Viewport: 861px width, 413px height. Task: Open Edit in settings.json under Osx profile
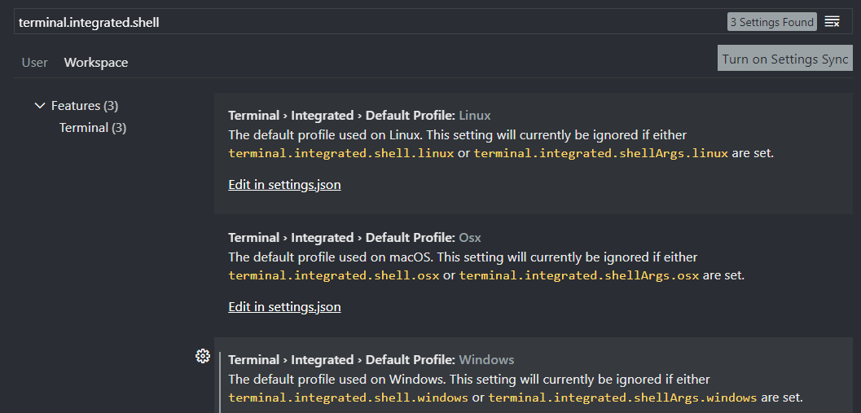pos(284,307)
